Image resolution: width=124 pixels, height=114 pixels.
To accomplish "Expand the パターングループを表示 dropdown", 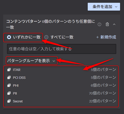I will (x=31, y=61).
